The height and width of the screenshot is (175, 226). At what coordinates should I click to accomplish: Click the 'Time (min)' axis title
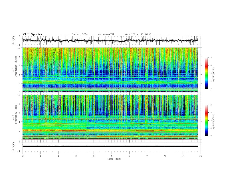point(114,159)
